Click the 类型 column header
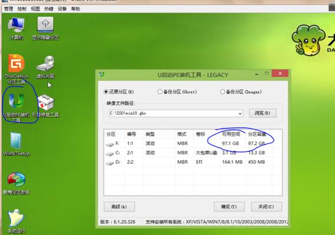The image size is (335, 235). point(150,134)
